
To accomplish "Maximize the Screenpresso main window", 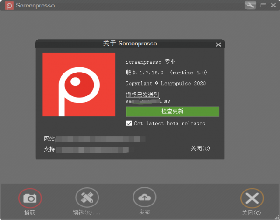I will coord(263,5).
